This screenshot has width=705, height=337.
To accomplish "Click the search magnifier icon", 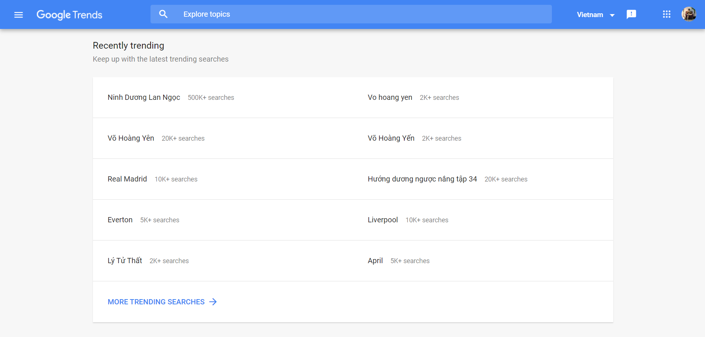I will pyautogui.click(x=163, y=14).
